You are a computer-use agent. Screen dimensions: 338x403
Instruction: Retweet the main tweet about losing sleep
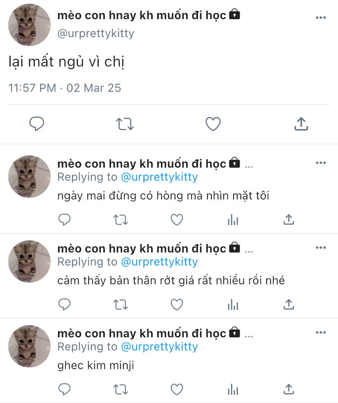[x=125, y=124]
